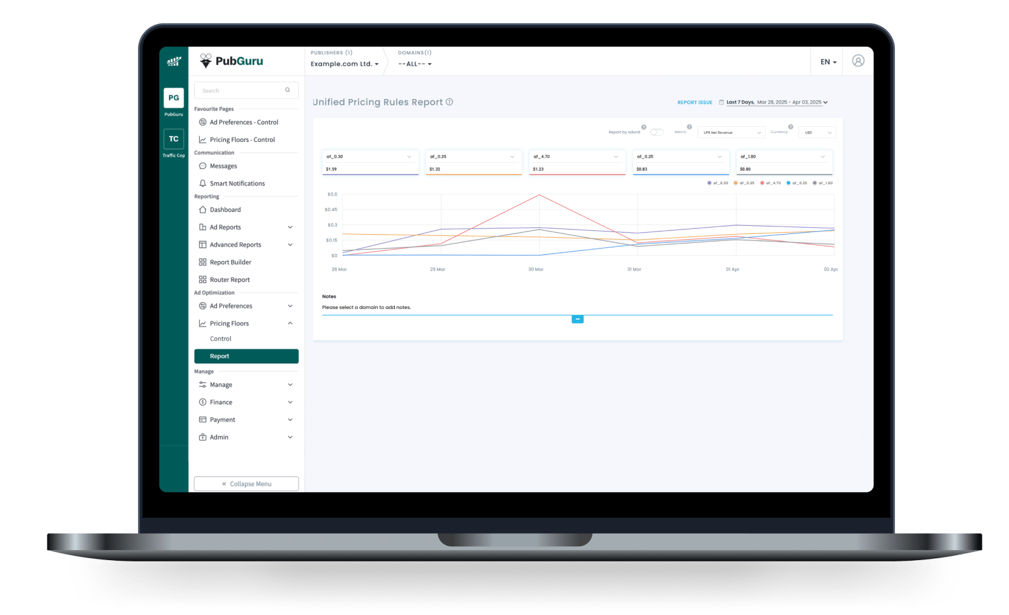Open the Domains --ALL-- dropdown
Viewport: 1009px width, 615px height.
pos(415,64)
